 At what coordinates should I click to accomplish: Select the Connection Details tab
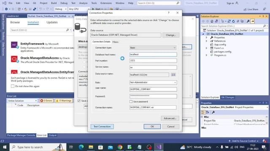click(101, 42)
